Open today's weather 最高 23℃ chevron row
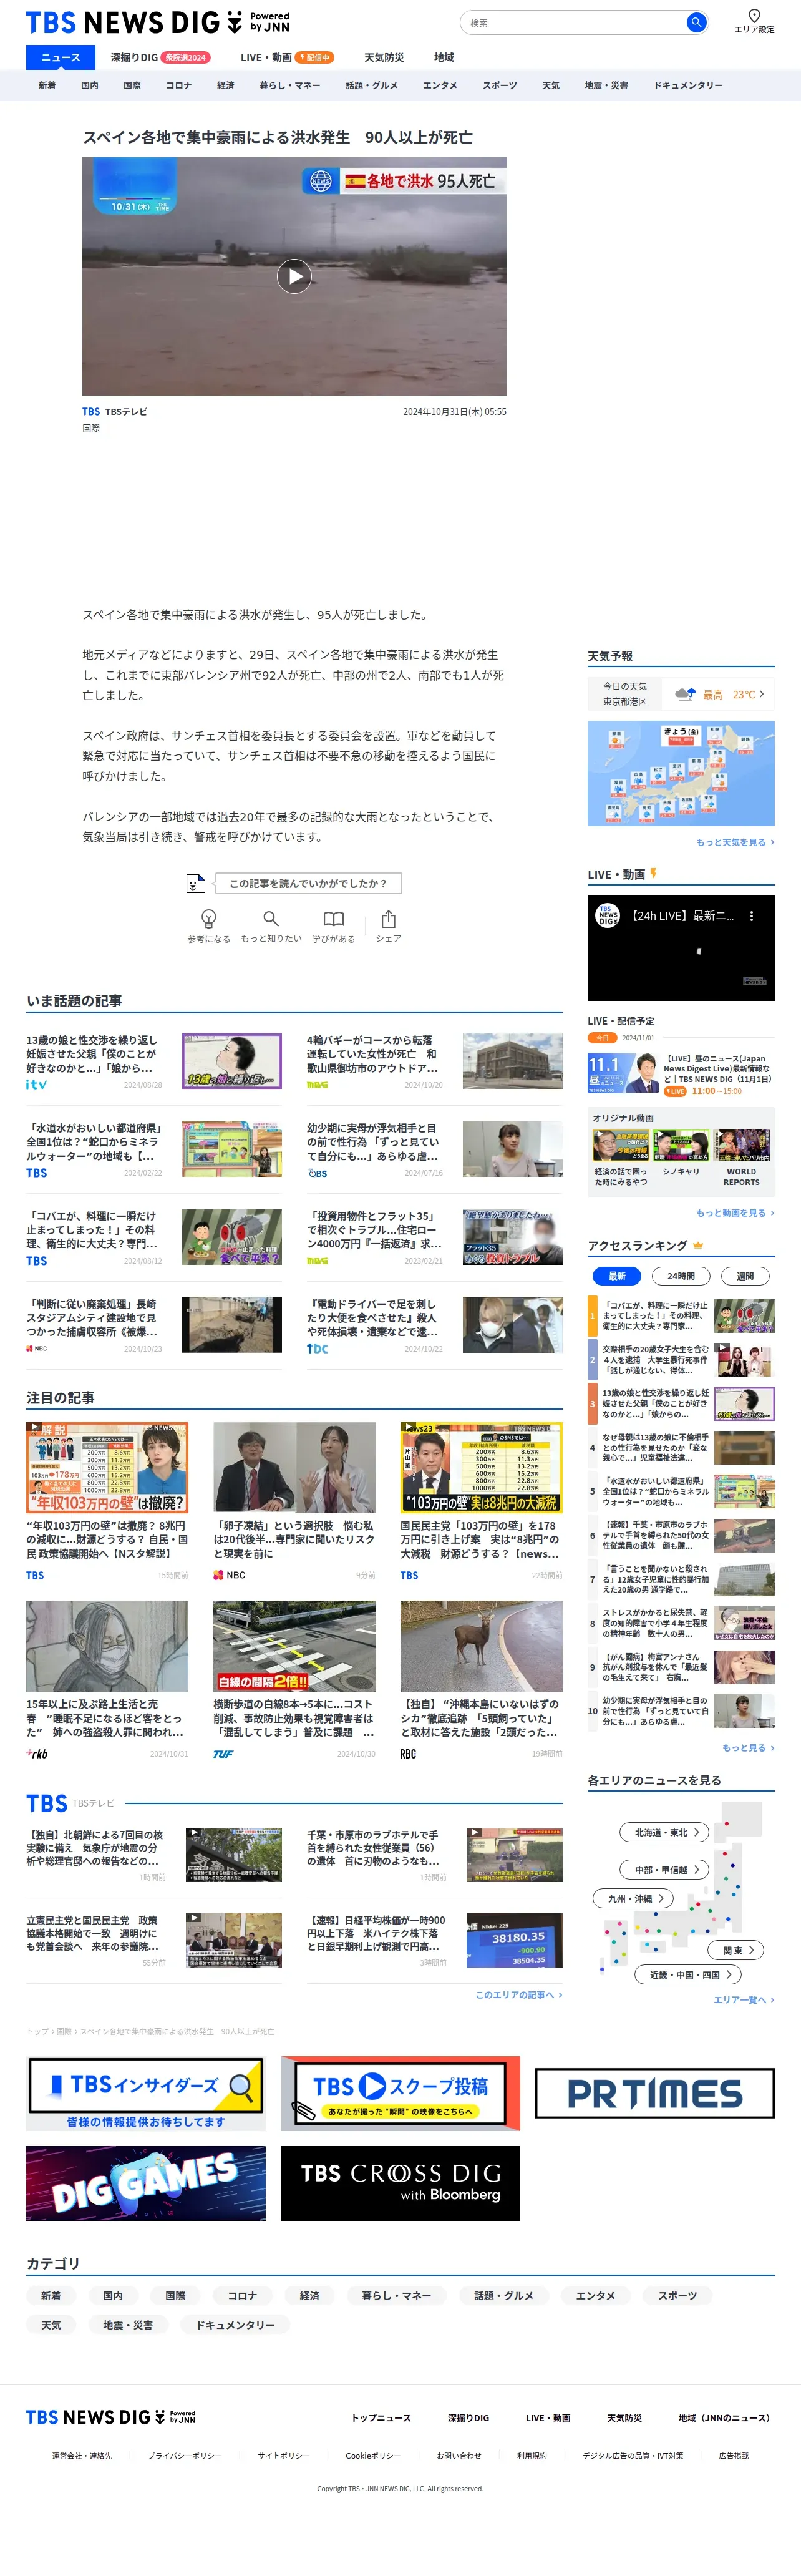 click(681, 694)
